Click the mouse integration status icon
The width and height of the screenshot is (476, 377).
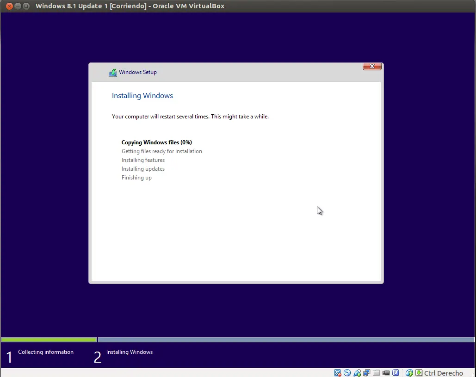pyautogui.click(x=409, y=373)
